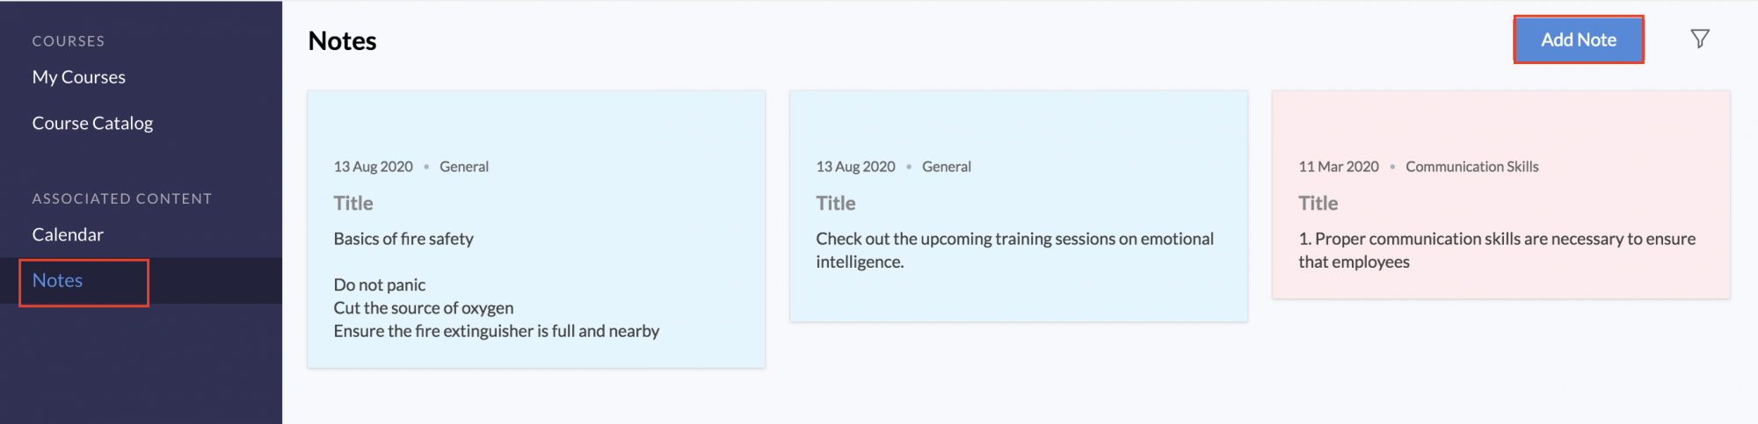Click Title heading of middle blue note

click(x=836, y=203)
